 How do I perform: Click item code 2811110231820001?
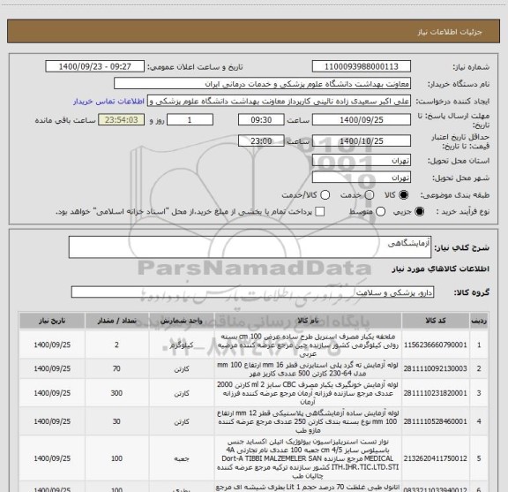click(x=436, y=393)
